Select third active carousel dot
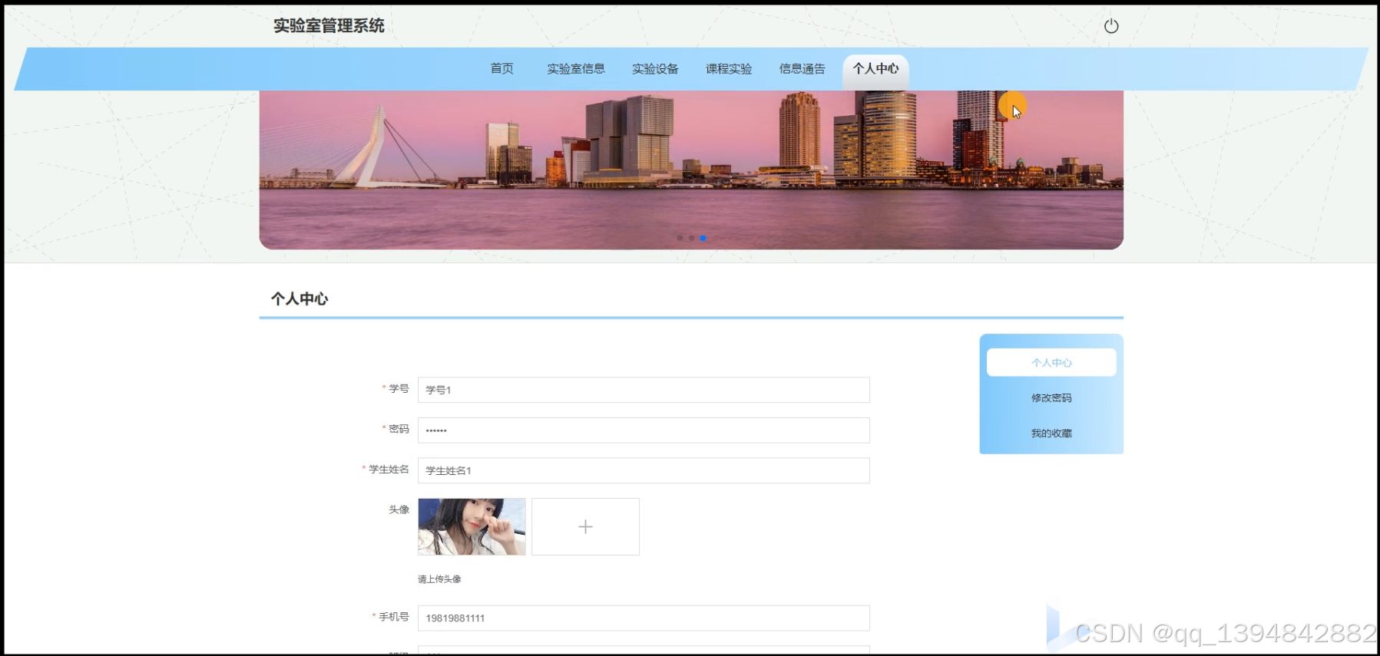 (x=703, y=238)
